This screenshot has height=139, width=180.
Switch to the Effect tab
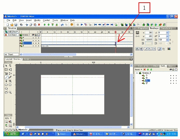point(156,66)
